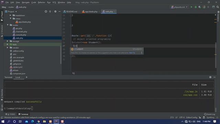220x124 pixels.
Task: Locate current file in Project tree
Action: pos(46,11)
